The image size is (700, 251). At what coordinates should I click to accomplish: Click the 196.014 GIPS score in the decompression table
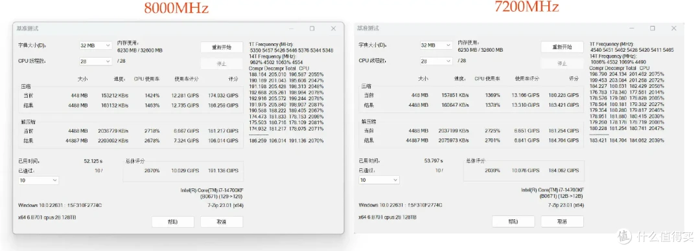click(223, 141)
